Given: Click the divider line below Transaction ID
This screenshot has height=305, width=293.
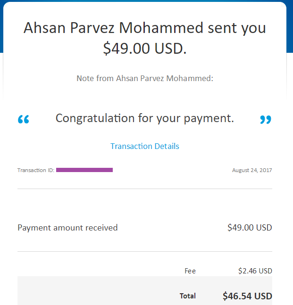Looking at the screenshot, I should click(x=145, y=189).
